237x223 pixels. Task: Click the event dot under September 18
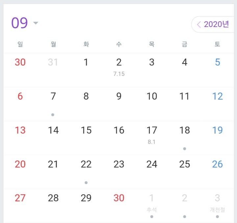[x=185, y=149]
